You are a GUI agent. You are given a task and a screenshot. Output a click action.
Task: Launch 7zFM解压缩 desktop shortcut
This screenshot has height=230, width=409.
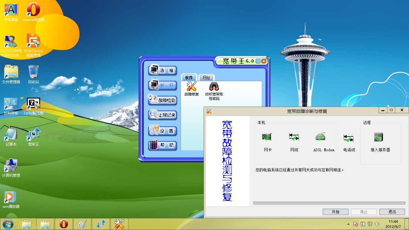(x=34, y=106)
